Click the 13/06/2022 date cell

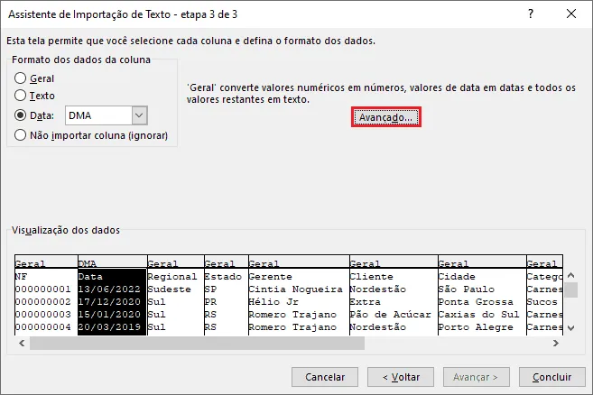(109, 289)
